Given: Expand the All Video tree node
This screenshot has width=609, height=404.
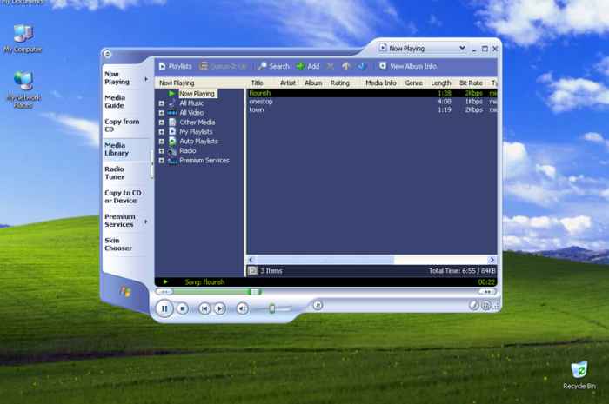Looking at the screenshot, I should pos(162,113).
